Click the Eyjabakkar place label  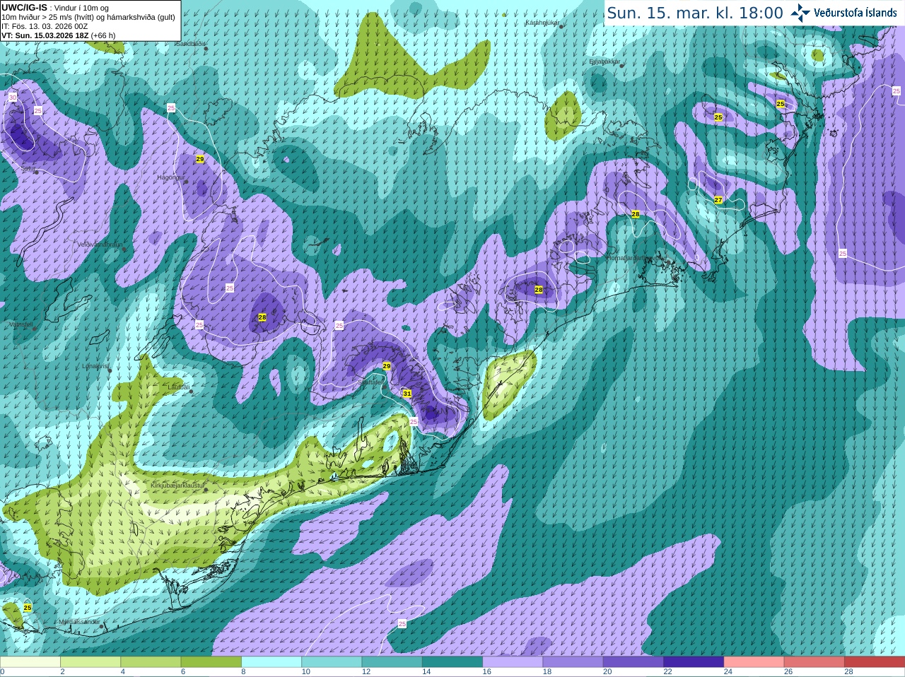click(605, 61)
